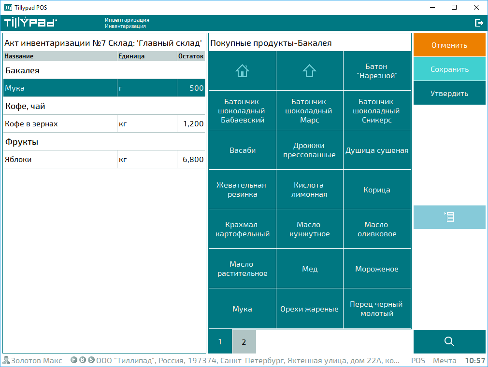Select the Мука row in inventory list
Screen dimensions: 488x367
pyautogui.click(x=60, y=88)
